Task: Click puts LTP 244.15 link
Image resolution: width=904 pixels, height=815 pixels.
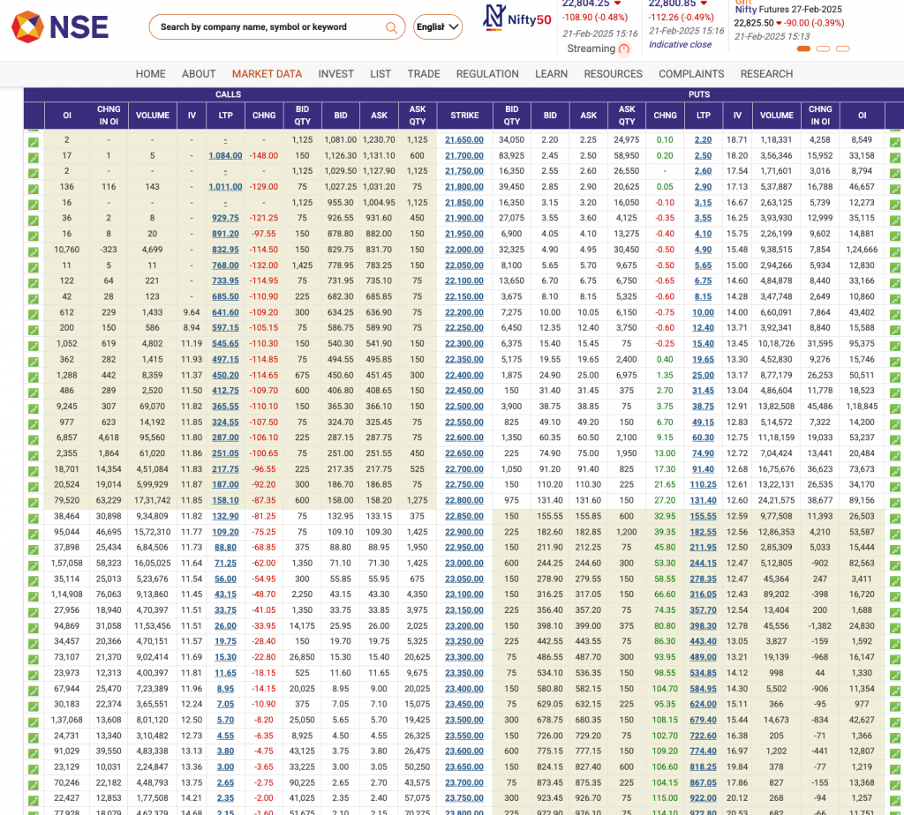Action: coord(704,564)
